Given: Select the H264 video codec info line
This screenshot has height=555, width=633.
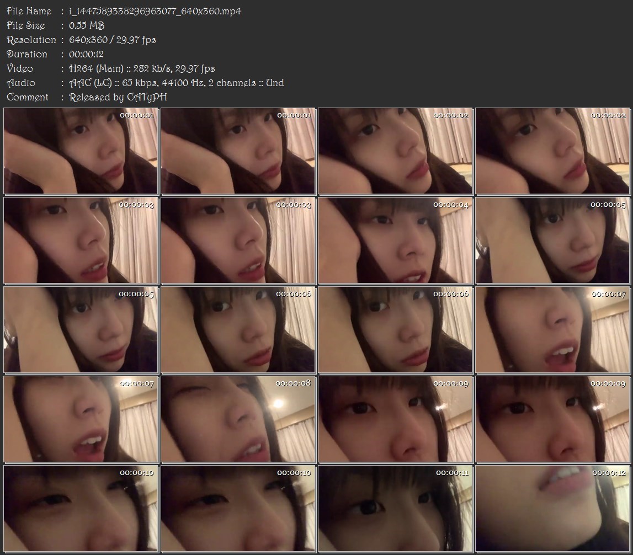Looking at the screenshot, I should [142, 68].
